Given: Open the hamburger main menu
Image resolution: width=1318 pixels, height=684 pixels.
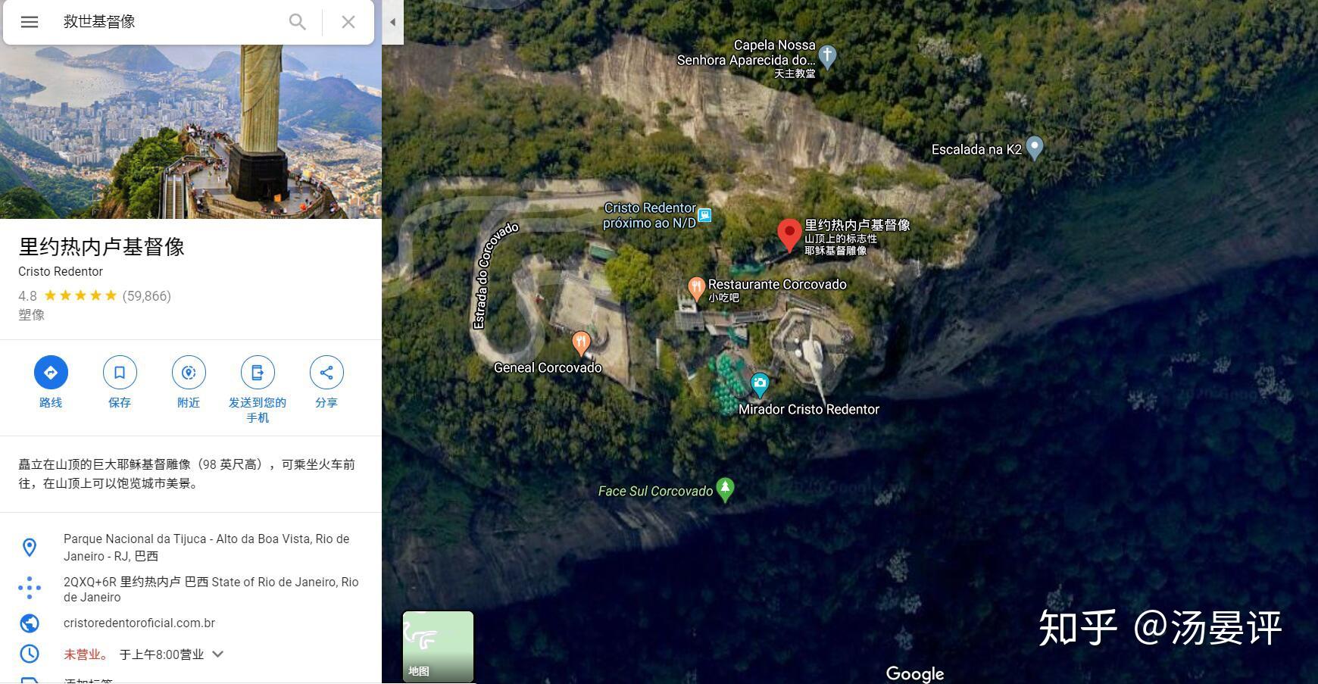Looking at the screenshot, I should (30, 22).
